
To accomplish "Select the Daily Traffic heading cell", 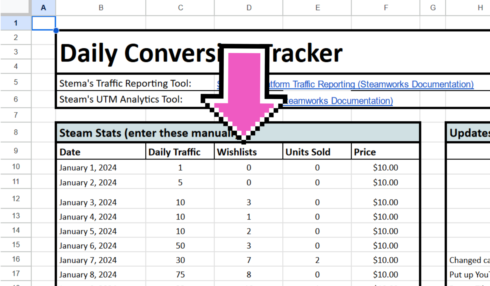I will (x=180, y=152).
